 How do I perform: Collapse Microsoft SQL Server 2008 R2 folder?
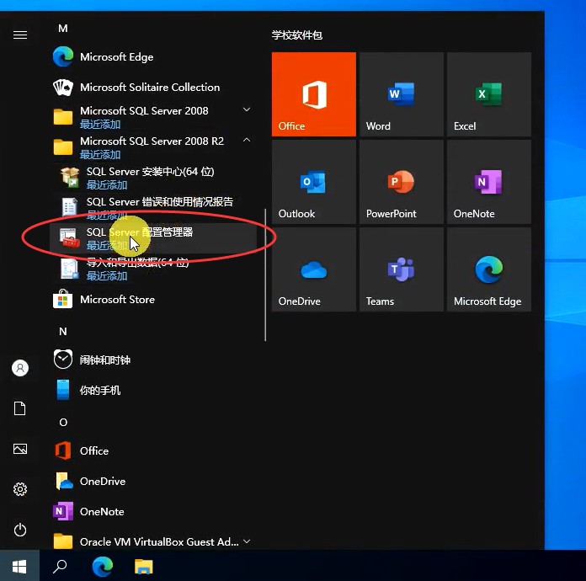[x=153, y=147]
